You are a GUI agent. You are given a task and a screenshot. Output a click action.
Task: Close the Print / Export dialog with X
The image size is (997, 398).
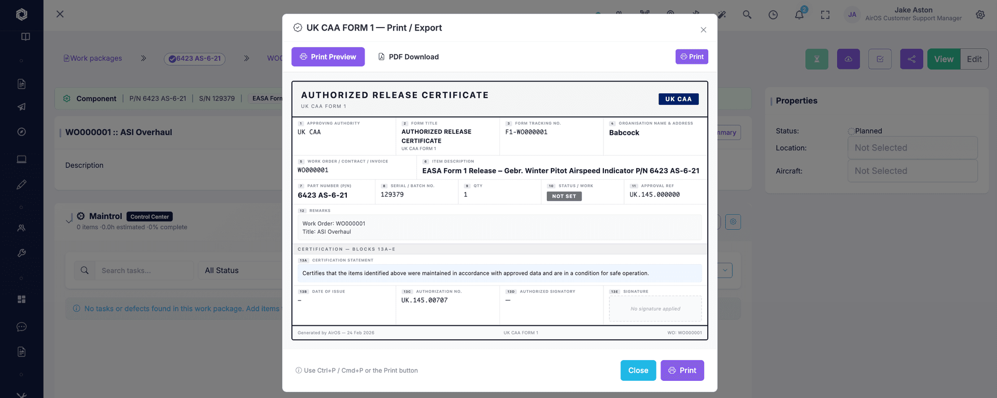(x=704, y=30)
